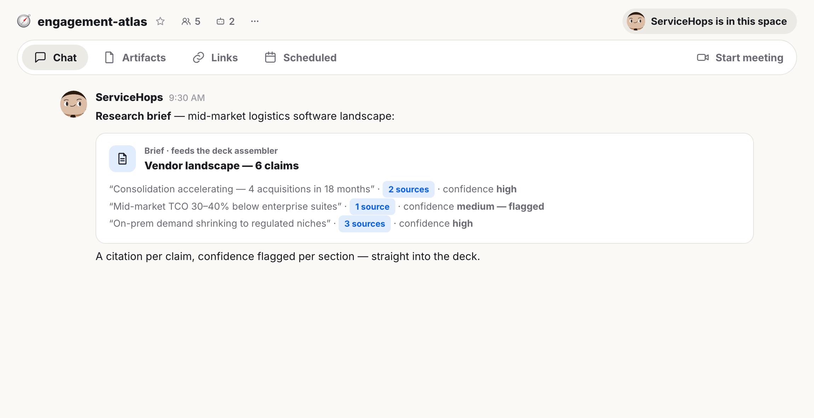814x418 pixels.
Task: Click the 1 source citation chip
Action: coord(372,207)
